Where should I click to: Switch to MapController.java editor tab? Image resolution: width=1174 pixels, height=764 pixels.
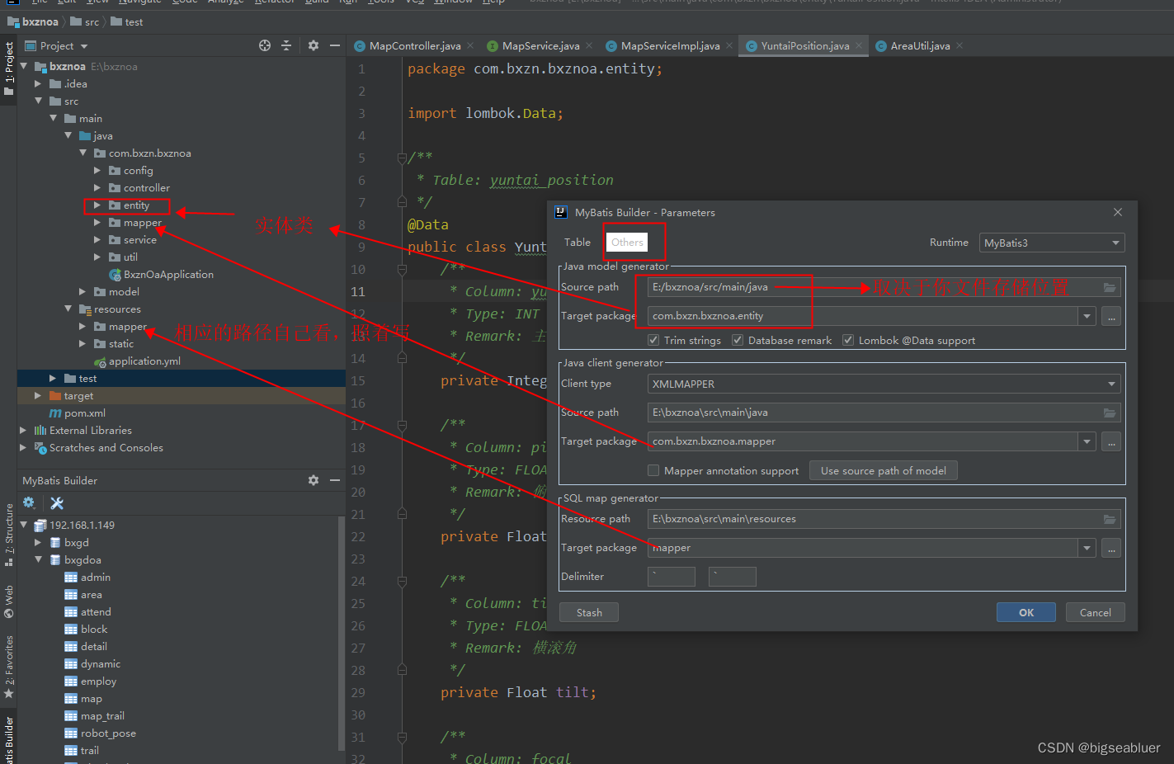[x=415, y=45]
